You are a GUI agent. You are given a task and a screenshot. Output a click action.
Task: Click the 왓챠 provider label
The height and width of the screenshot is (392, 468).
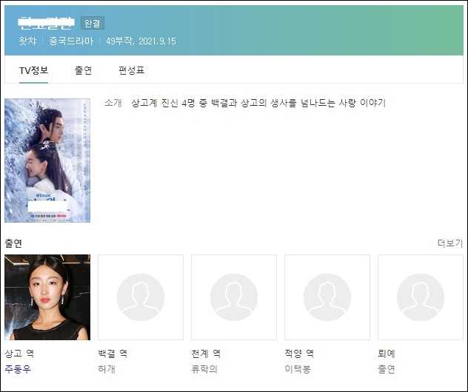tap(27, 41)
